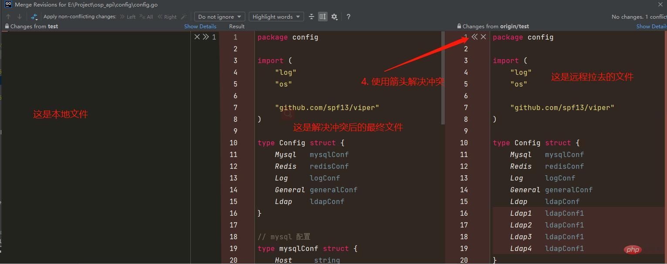Open the 'Do not ignore' whitespace dropdown
Image resolution: width=667 pixels, height=264 pixels.
pos(220,17)
